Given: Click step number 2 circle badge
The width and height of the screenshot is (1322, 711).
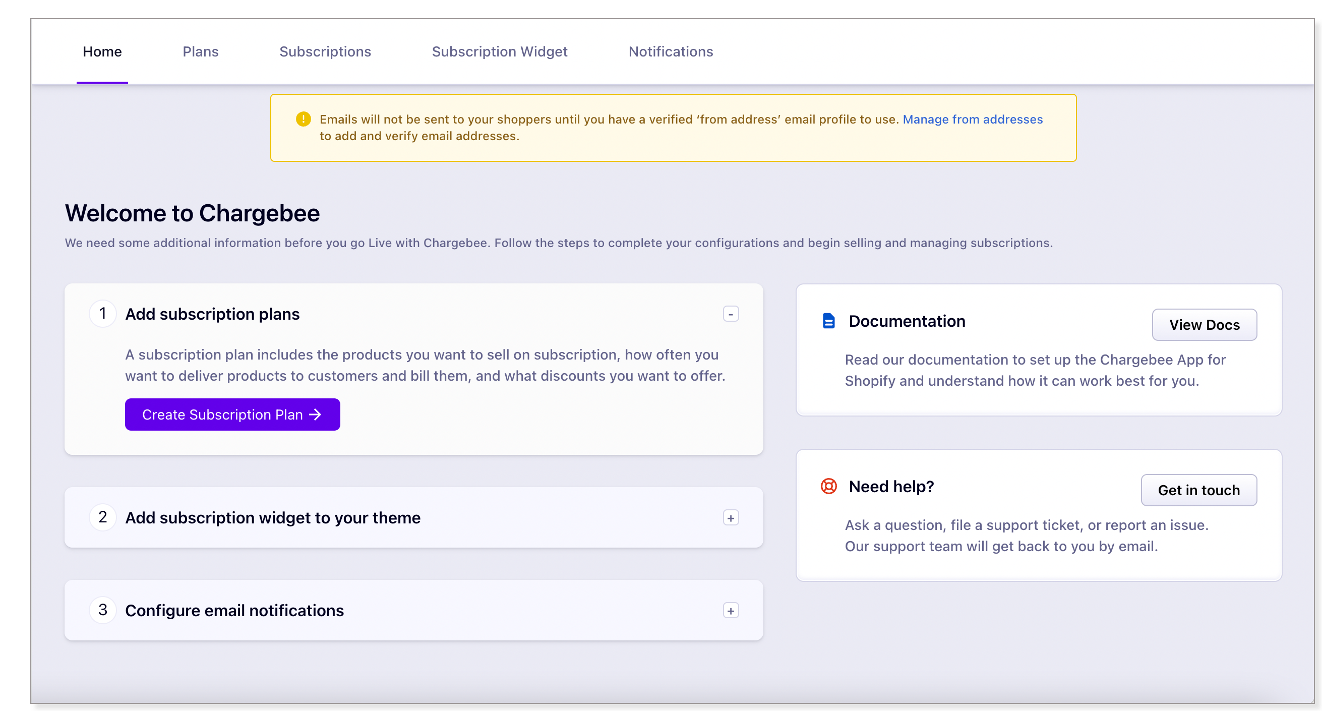Looking at the screenshot, I should click(x=103, y=517).
